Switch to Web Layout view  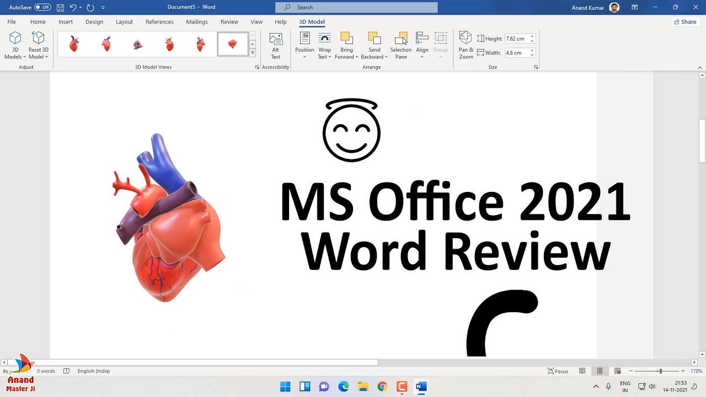[618, 371]
